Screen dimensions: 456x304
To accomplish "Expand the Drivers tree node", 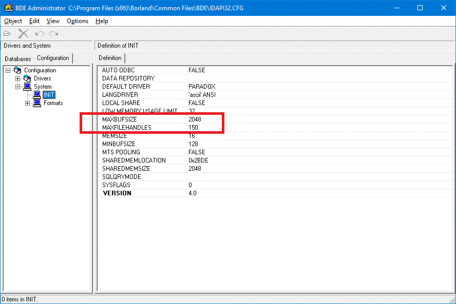I will pos(18,78).
